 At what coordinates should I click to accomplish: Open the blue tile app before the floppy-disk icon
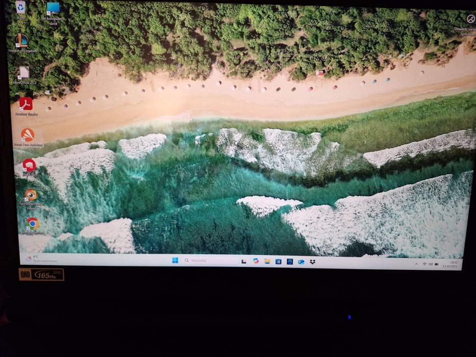[279, 262]
